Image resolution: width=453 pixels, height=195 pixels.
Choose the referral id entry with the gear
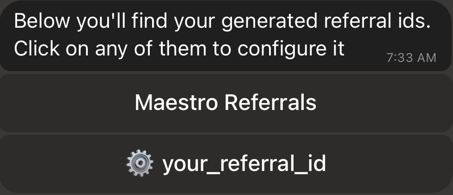click(x=226, y=164)
